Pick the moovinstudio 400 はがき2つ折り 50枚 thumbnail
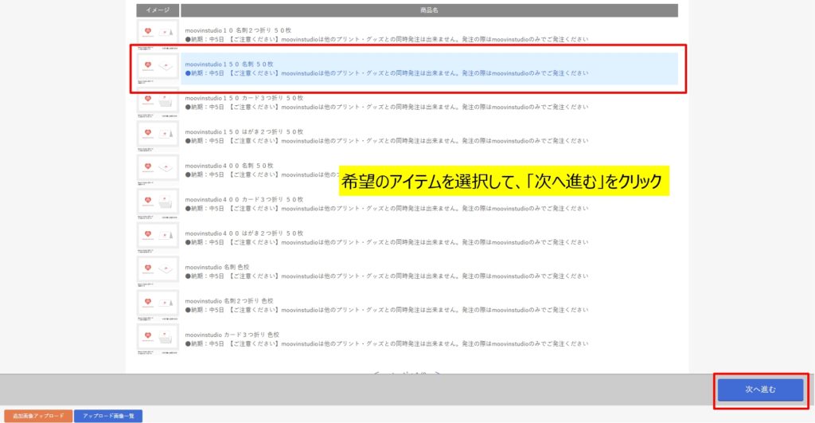Image resolution: width=815 pixels, height=423 pixels. coord(158,237)
